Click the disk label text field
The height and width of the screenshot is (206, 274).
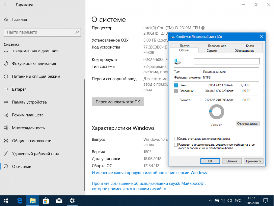click(x=227, y=61)
